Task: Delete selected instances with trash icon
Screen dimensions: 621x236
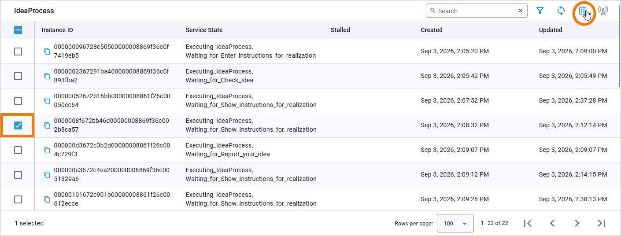Action: tap(582, 11)
